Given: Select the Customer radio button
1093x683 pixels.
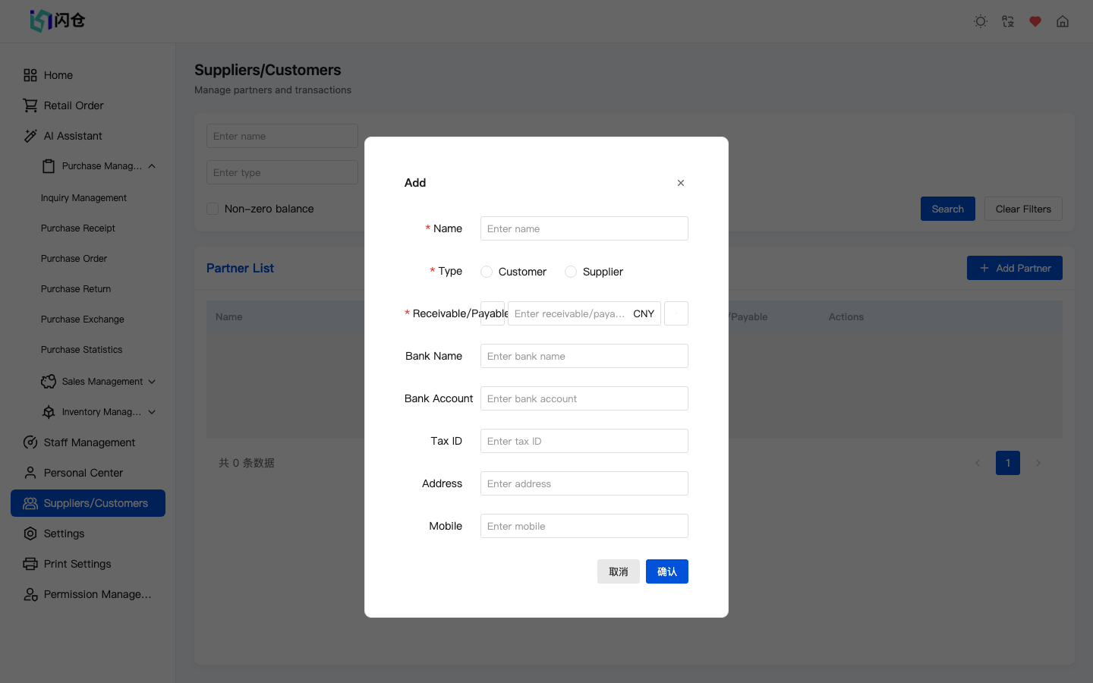Looking at the screenshot, I should click(x=486, y=271).
